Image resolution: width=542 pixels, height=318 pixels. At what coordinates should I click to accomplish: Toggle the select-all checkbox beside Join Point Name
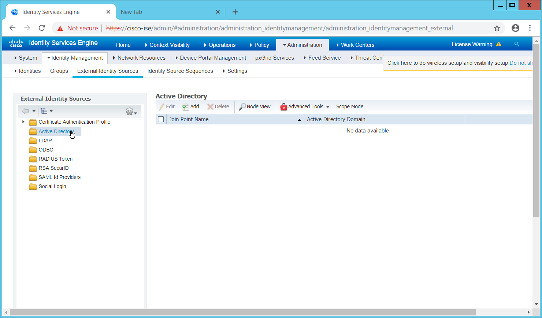(x=161, y=119)
